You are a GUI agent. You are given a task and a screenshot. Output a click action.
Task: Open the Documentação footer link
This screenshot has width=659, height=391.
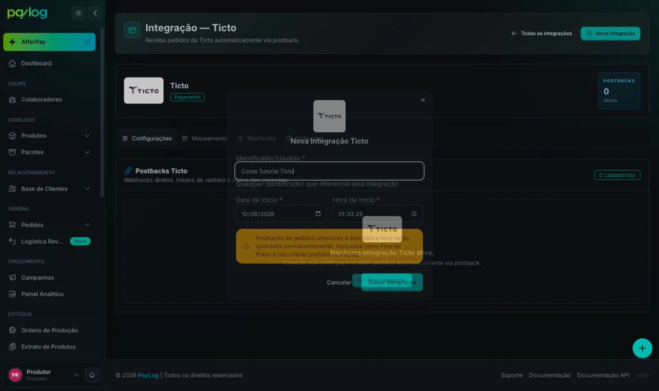[550, 375]
